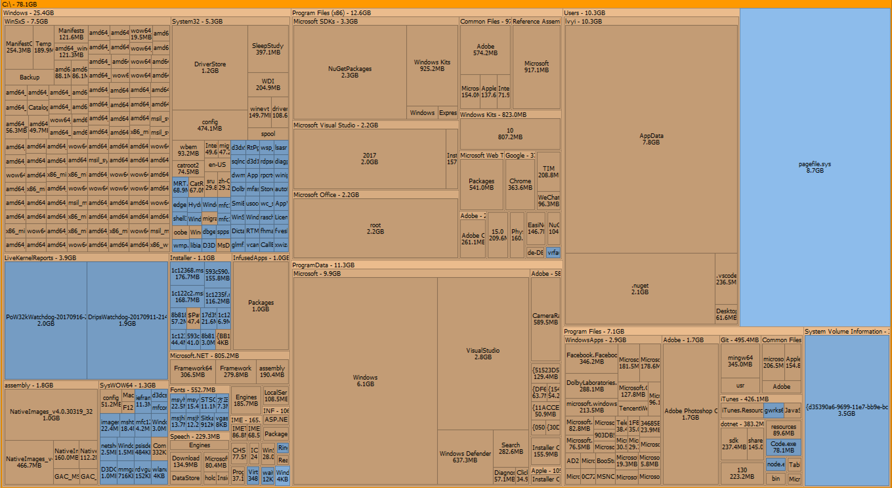Click the WeChat 96.3MB block

click(548, 201)
